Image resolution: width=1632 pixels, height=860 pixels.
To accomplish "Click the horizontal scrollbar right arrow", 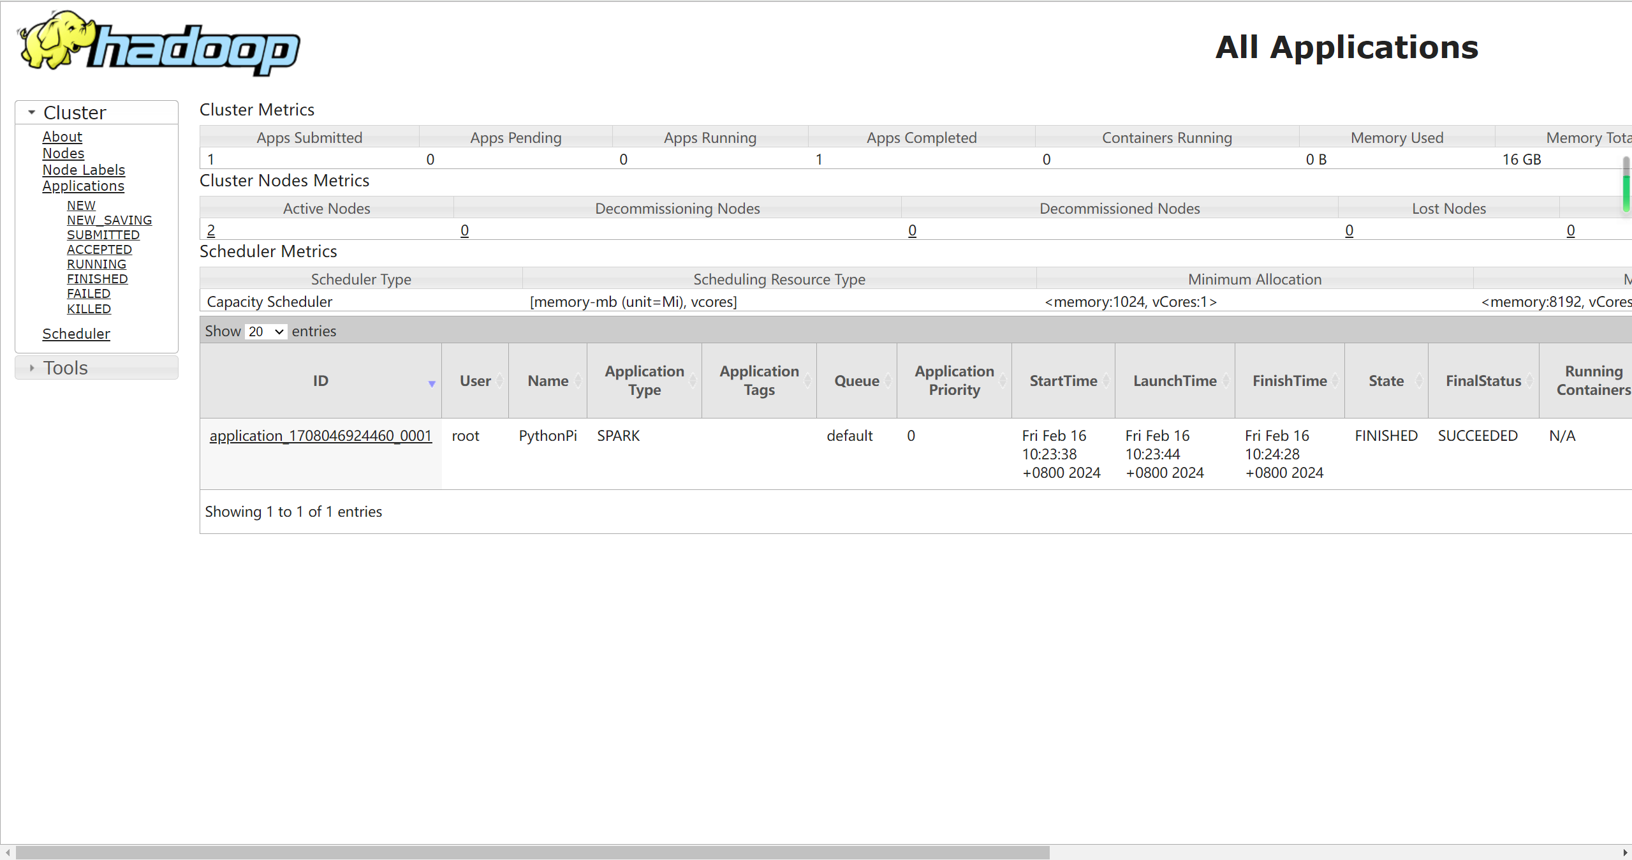I will [x=1624, y=852].
